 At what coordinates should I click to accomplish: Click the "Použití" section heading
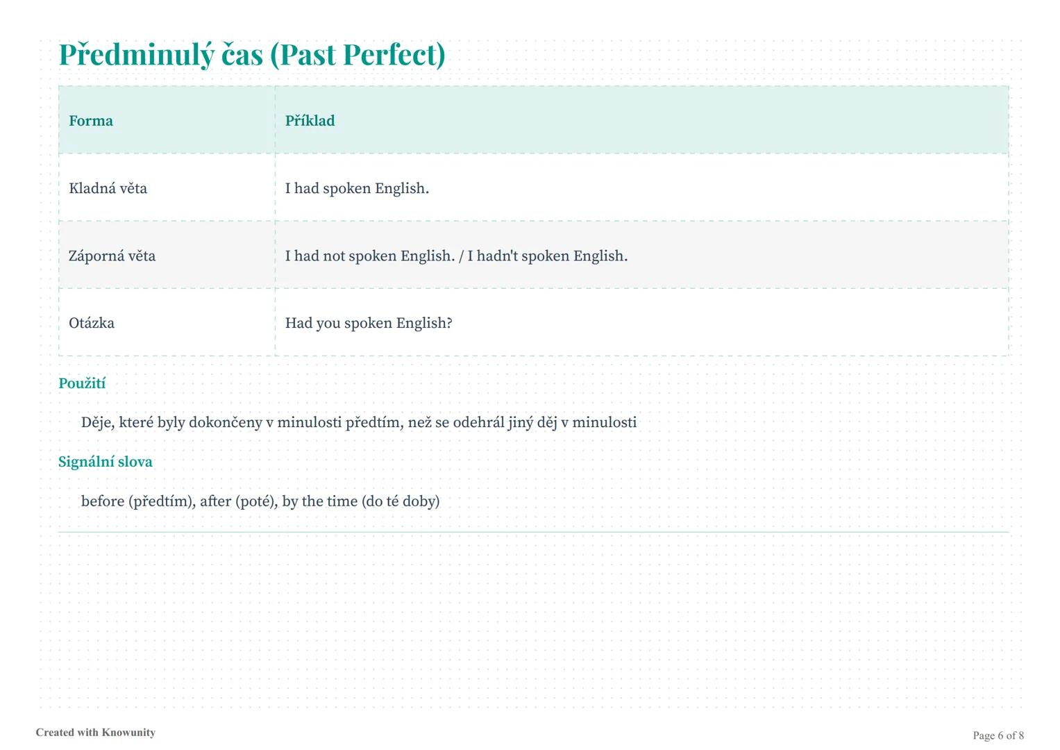point(82,383)
